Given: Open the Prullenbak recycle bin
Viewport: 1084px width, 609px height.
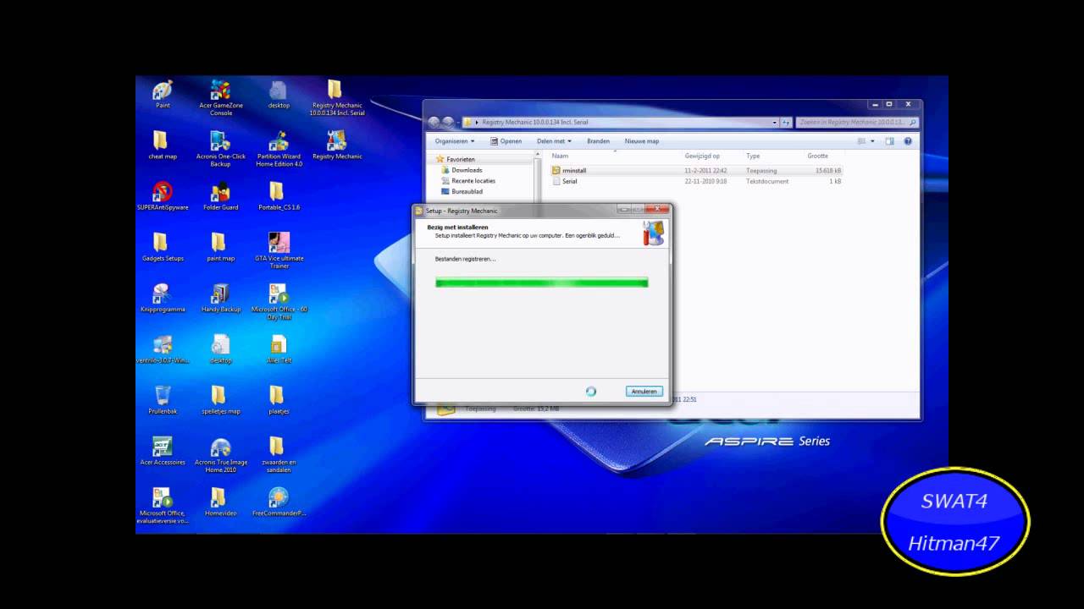Looking at the screenshot, I should (x=162, y=399).
